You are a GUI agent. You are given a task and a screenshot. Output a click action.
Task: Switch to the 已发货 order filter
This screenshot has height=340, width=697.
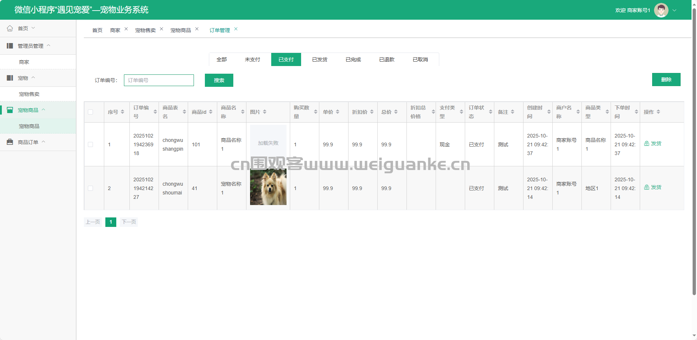[x=319, y=59]
